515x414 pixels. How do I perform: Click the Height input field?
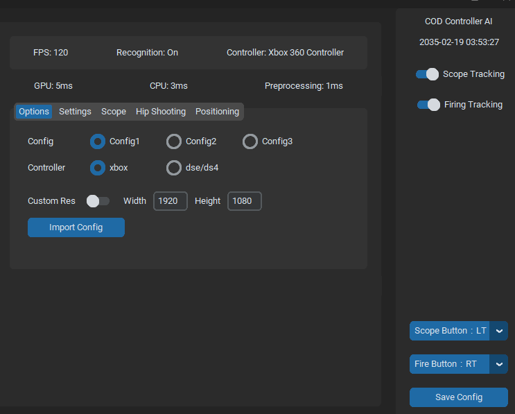coord(245,201)
